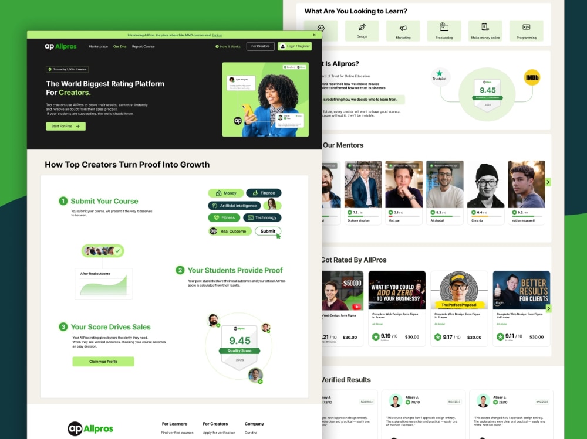This screenshot has width=587, height=439.
Task: Click Matt par's 3.1 rating bar
Action: click(404, 216)
